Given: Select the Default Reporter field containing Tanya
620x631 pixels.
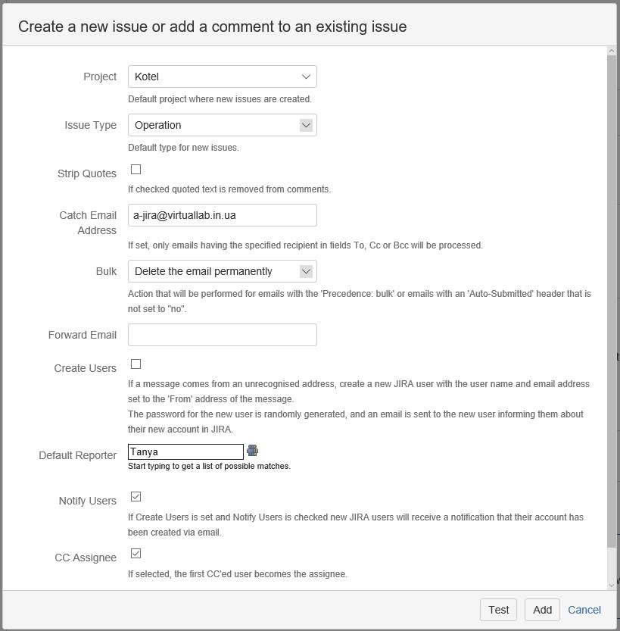Looking at the screenshot, I should [x=185, y=451].
